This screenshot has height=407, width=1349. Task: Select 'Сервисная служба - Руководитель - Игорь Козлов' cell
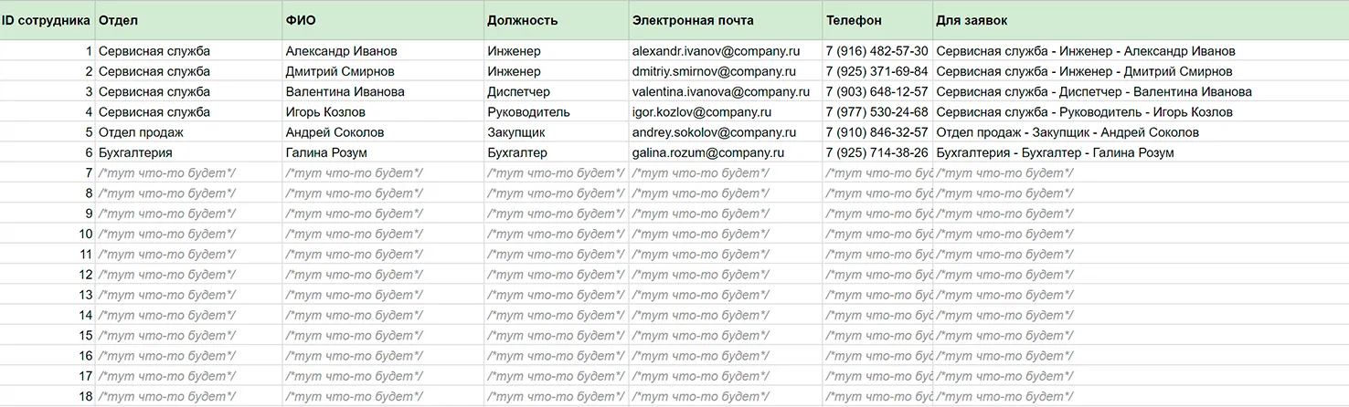pyautogui.click(x=1141, y=112)
